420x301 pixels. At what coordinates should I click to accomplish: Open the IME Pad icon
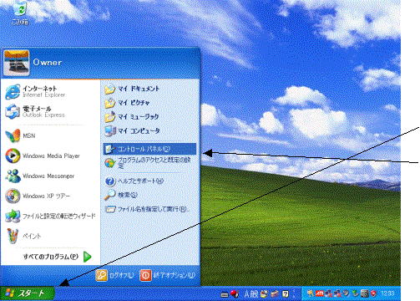(x=264, y=294)
